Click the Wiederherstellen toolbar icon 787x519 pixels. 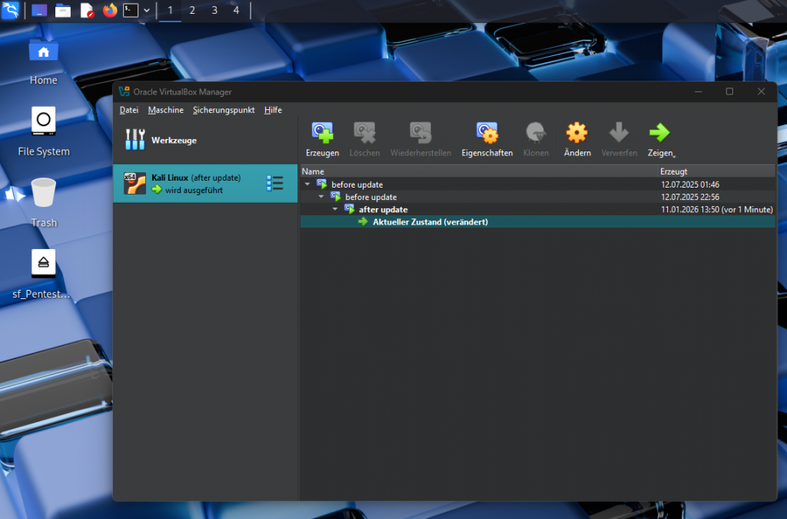pyautogui.click(x=420, y=134)
